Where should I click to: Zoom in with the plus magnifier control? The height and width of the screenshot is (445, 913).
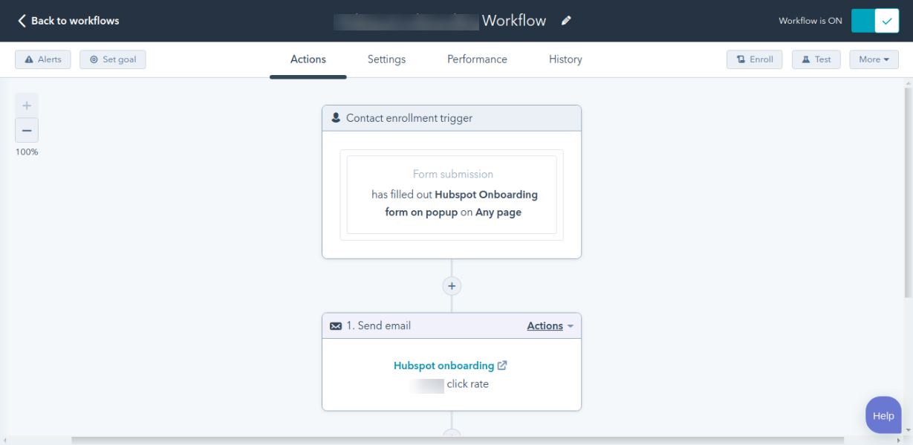27,105
